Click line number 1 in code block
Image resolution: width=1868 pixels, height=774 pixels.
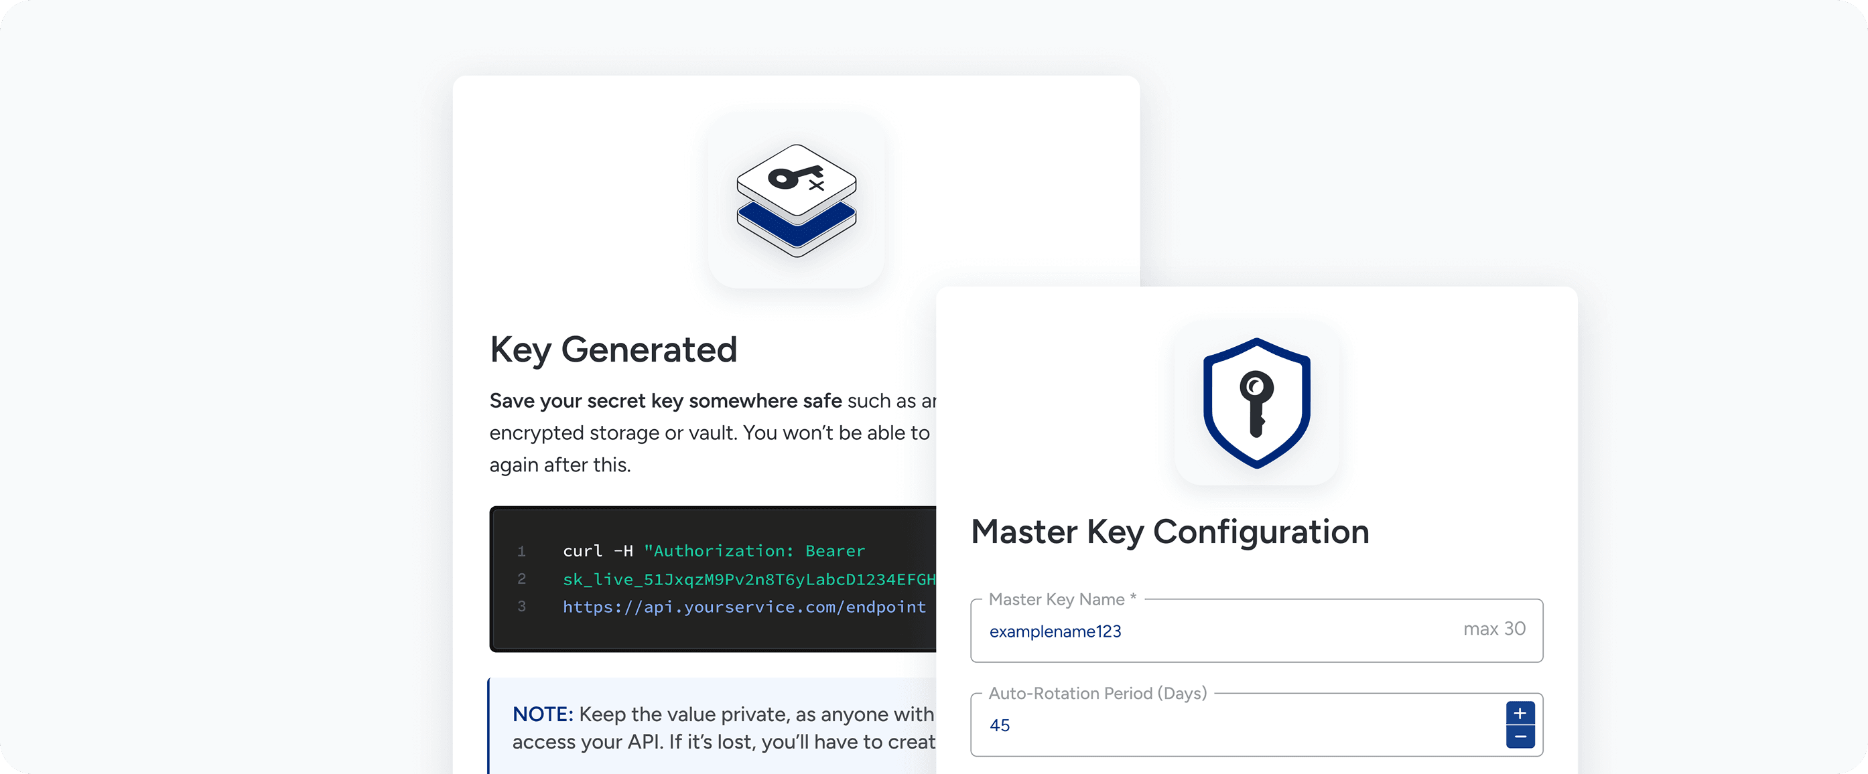(521, 552)
